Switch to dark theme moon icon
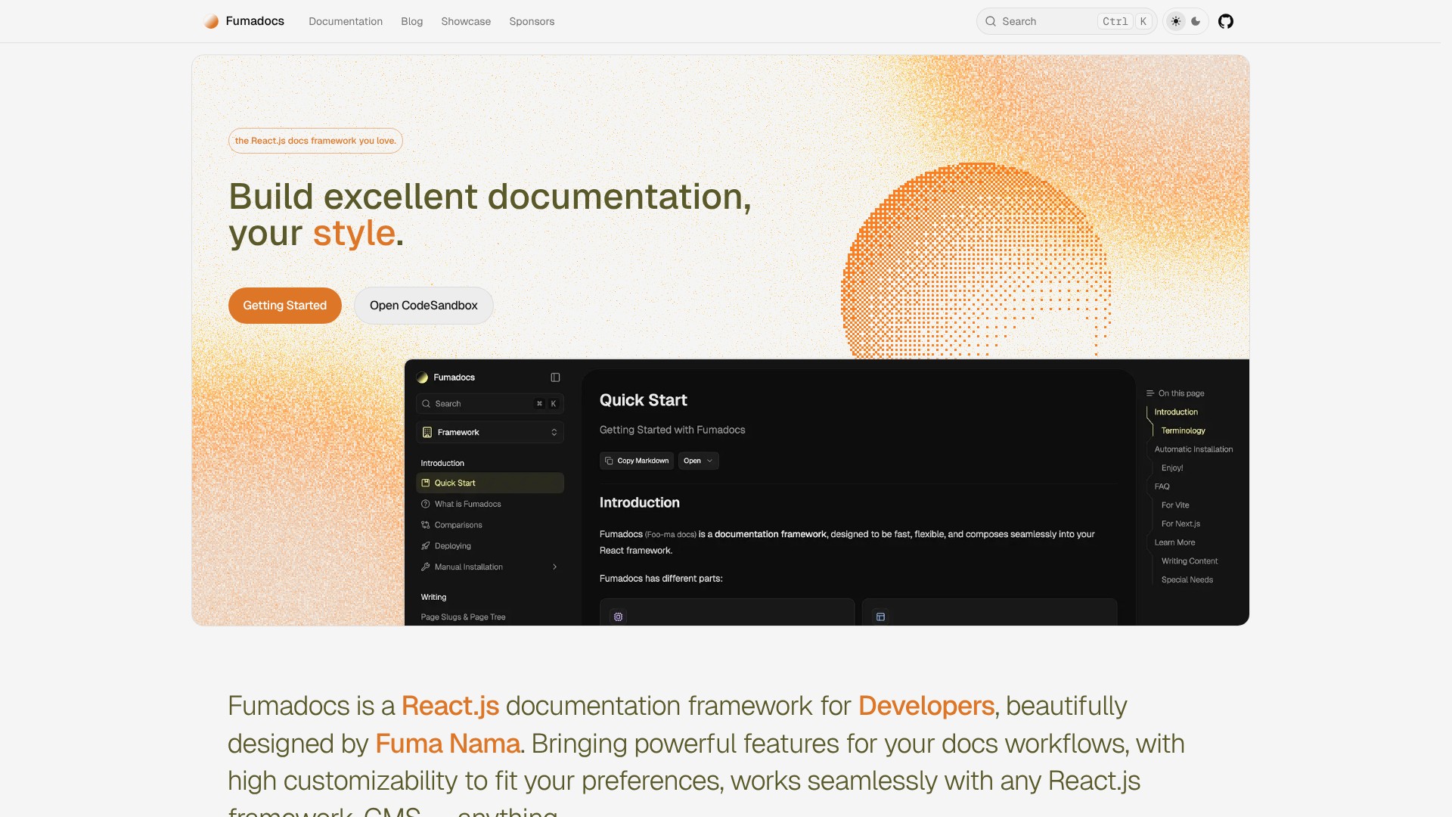The width and height of the screenshot is (1452, 817). (x=1196, y=21)
